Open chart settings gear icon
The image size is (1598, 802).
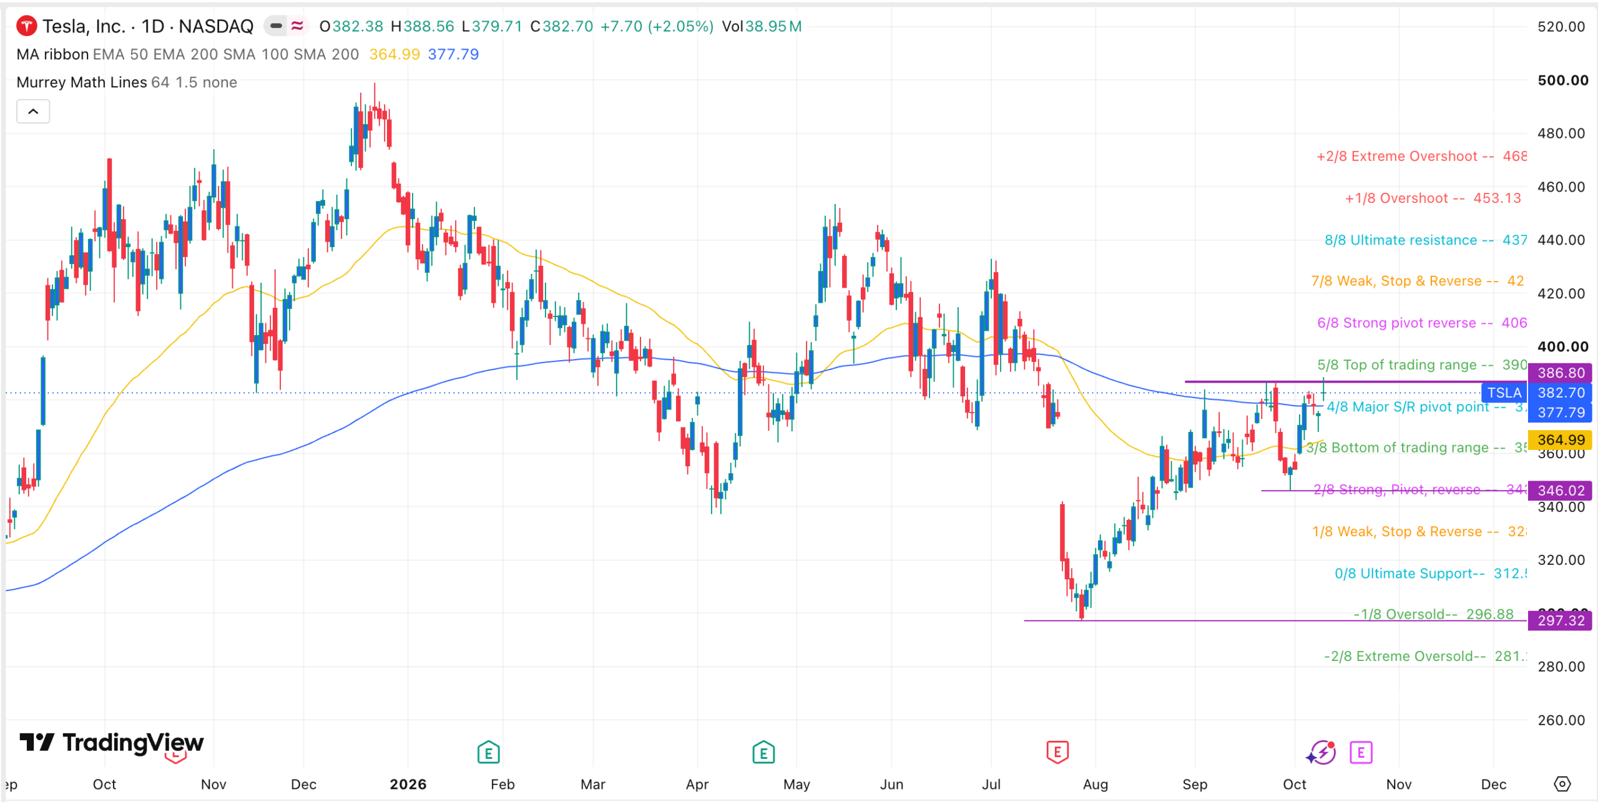click(1562, 784)
